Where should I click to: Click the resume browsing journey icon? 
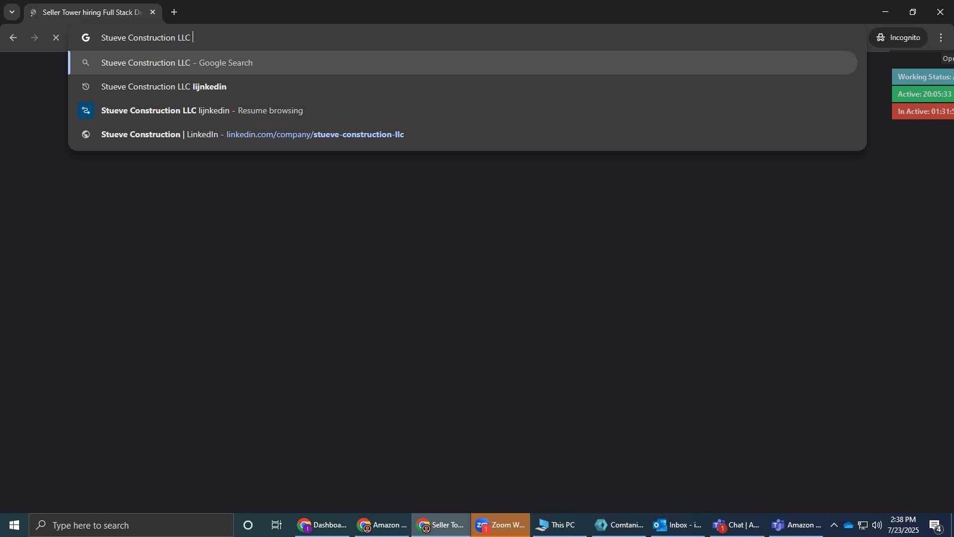pyautogui.click(x=86, y=110)
